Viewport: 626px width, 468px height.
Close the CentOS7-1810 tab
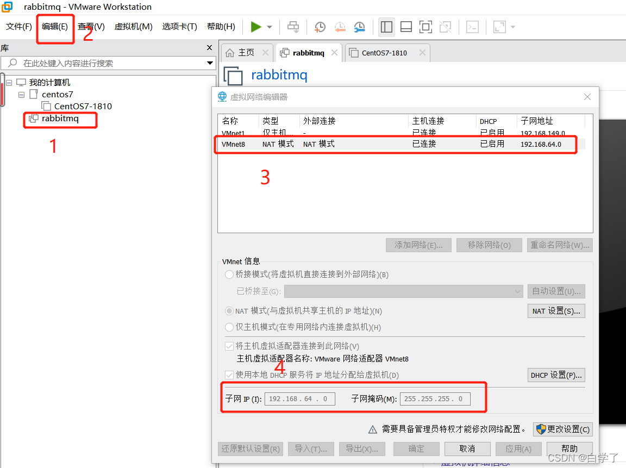coord(422,52)
